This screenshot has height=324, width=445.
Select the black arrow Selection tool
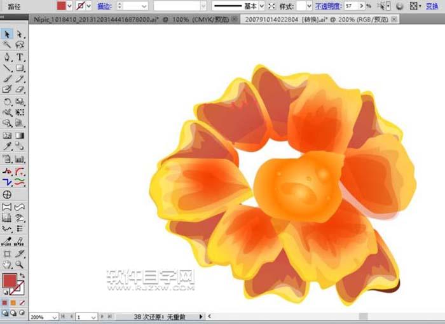click(x=7, y=34)
